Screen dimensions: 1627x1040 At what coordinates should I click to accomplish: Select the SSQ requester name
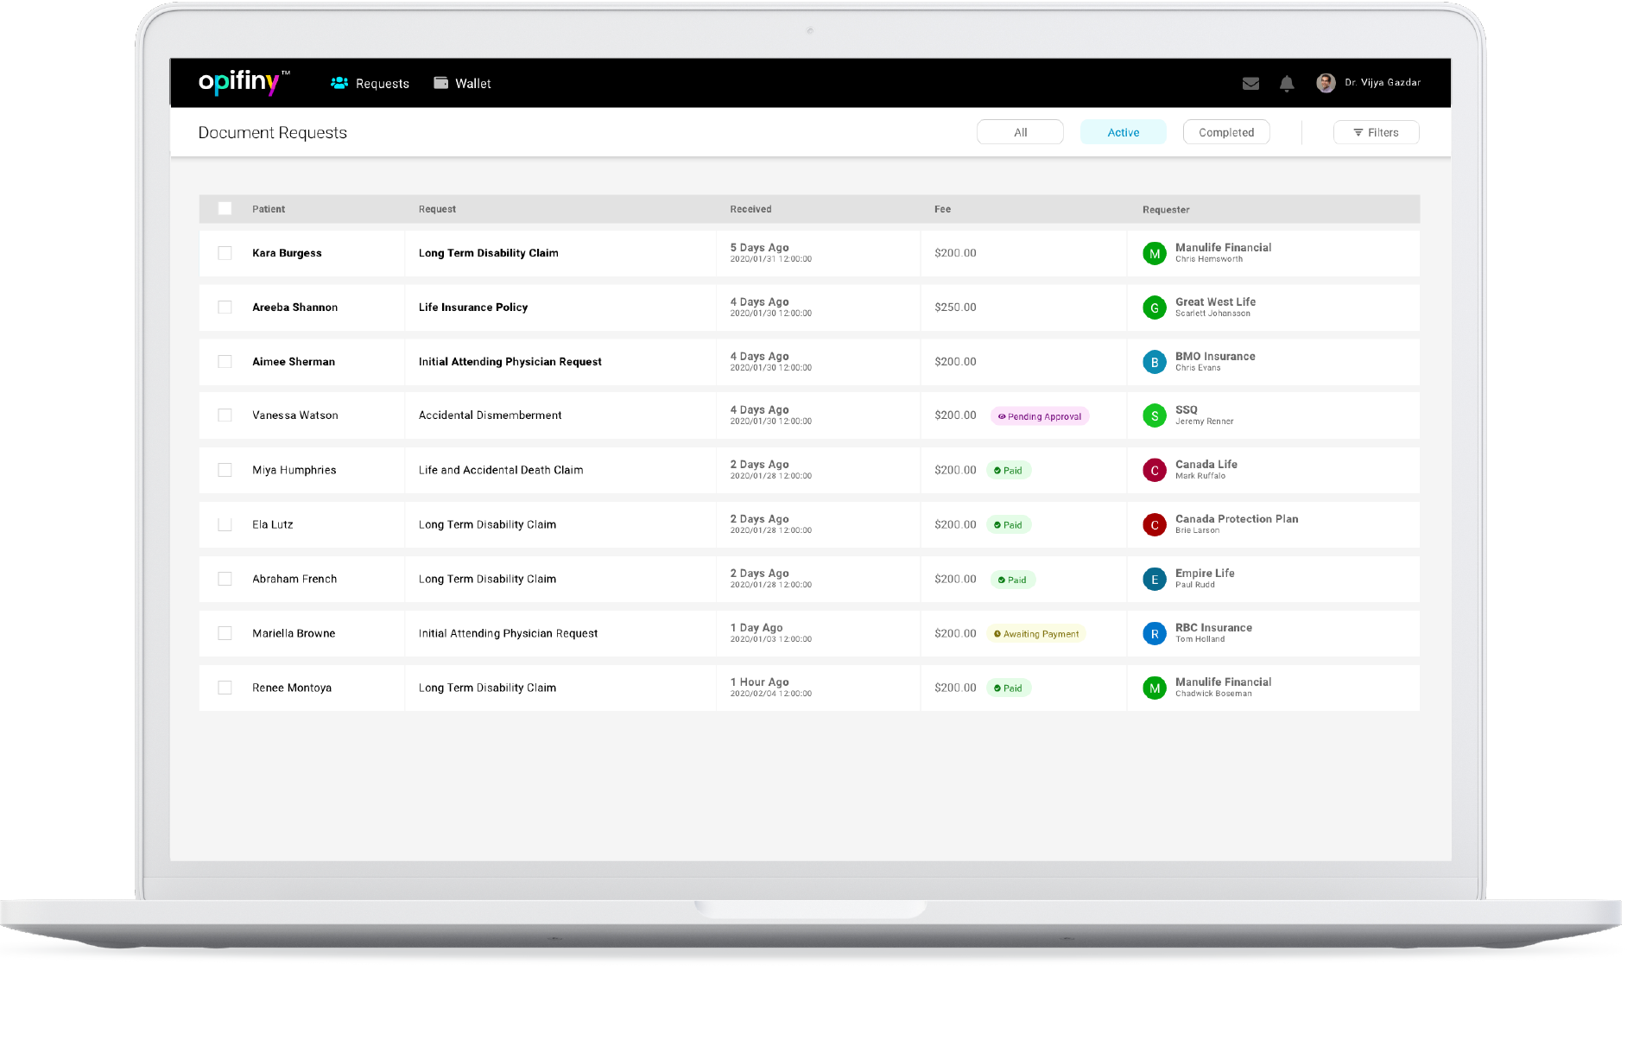click(1187, 410)
